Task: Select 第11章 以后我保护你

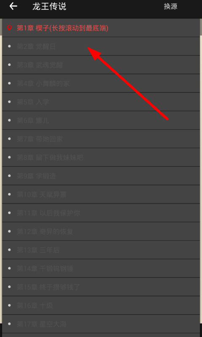Action: [101, 213]
